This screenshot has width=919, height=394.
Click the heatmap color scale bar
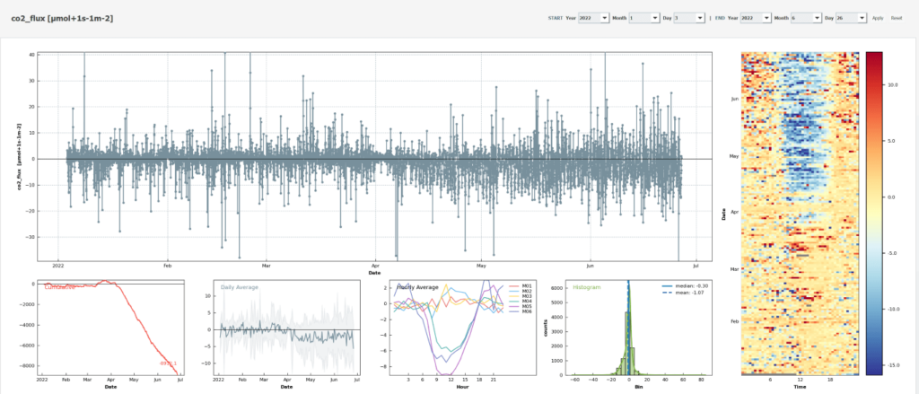click(x=874, y=214)
